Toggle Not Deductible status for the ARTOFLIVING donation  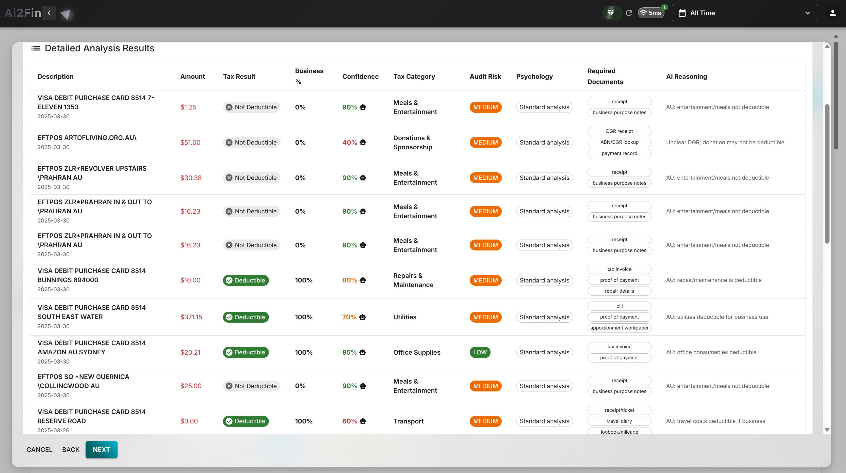pyautogui.click(x=251, y=142)
